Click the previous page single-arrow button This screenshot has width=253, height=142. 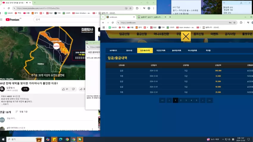click(x=169, y=100)
